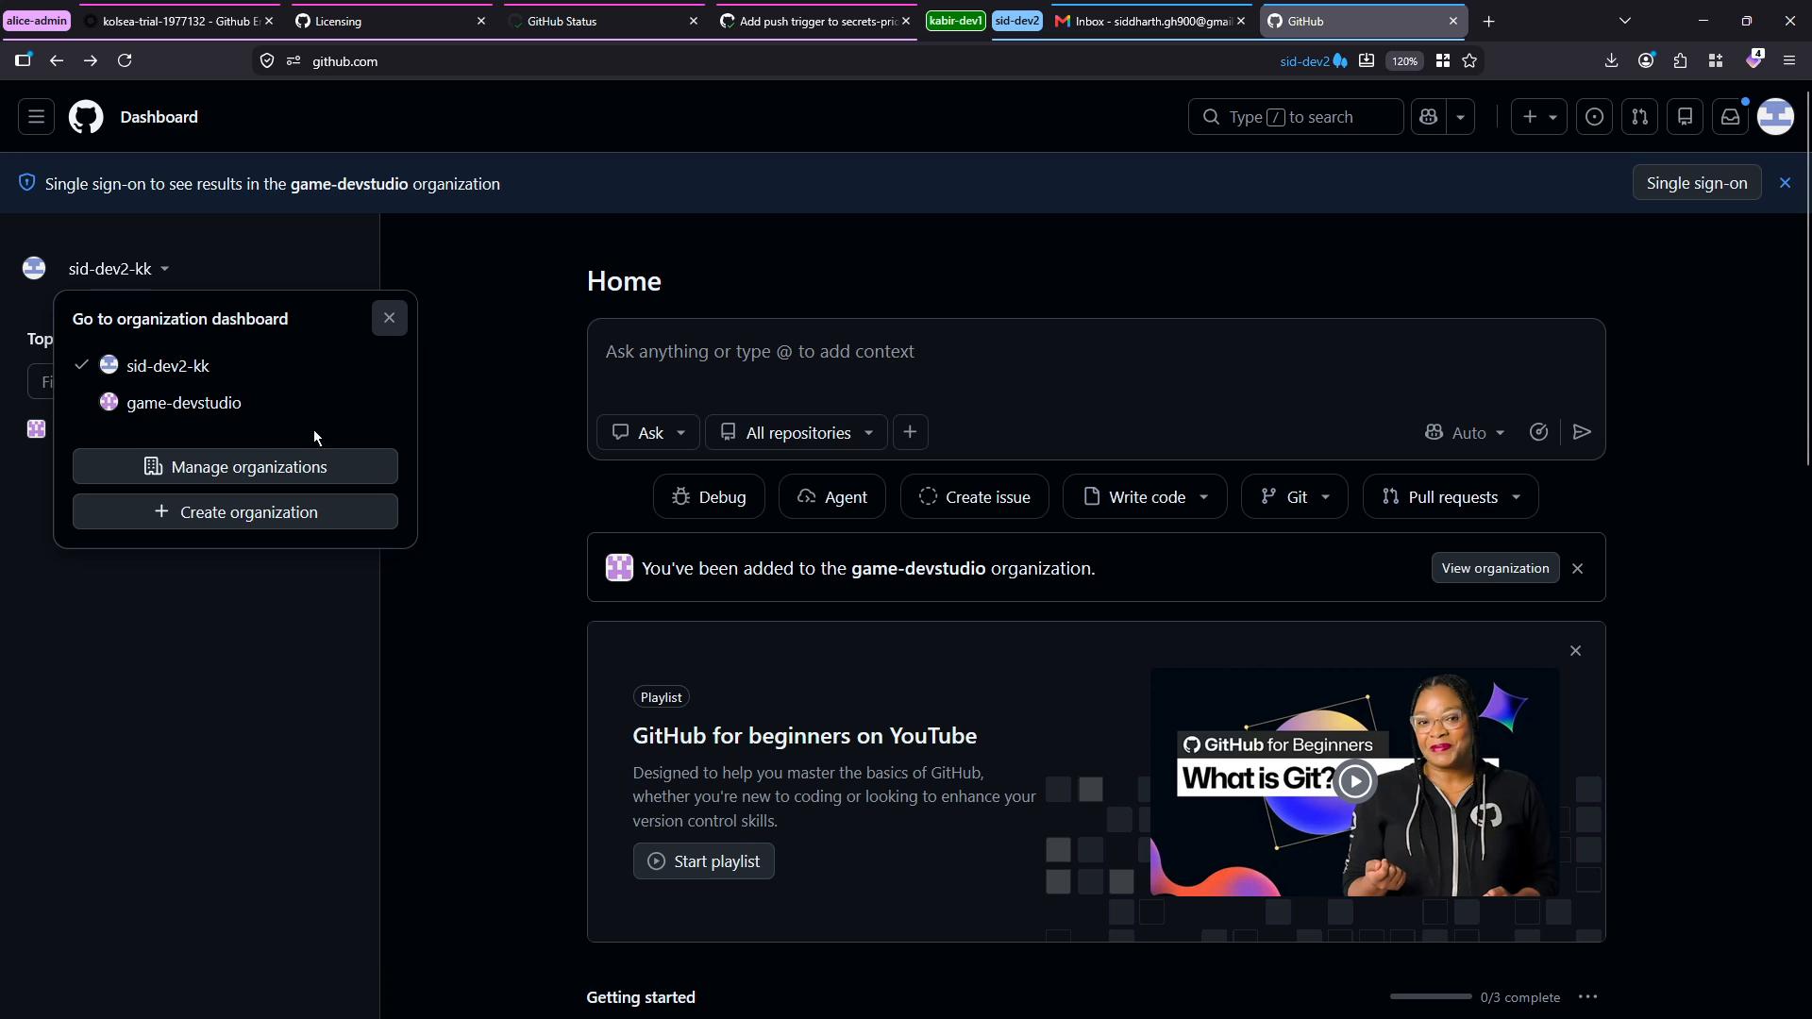1812x1019 pixels.
Task: Dismiss the single sign-on banner
Action: tap(1785, 183)
